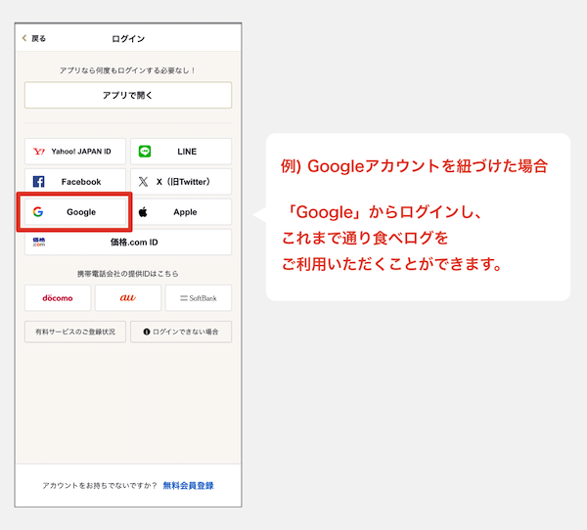Click the X (旧Twitter) logo icon
Screen dimensions: 587x530
click(x=144, y=182)
